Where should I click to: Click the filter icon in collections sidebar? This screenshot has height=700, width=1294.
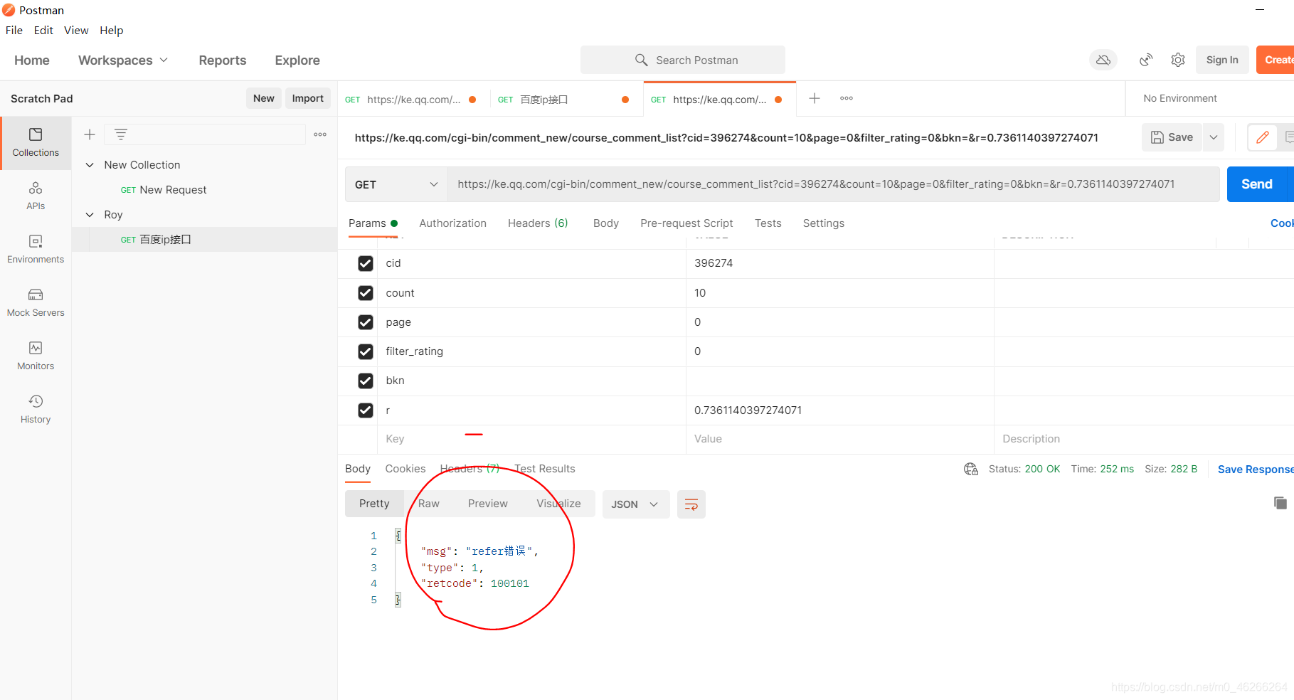121,134
